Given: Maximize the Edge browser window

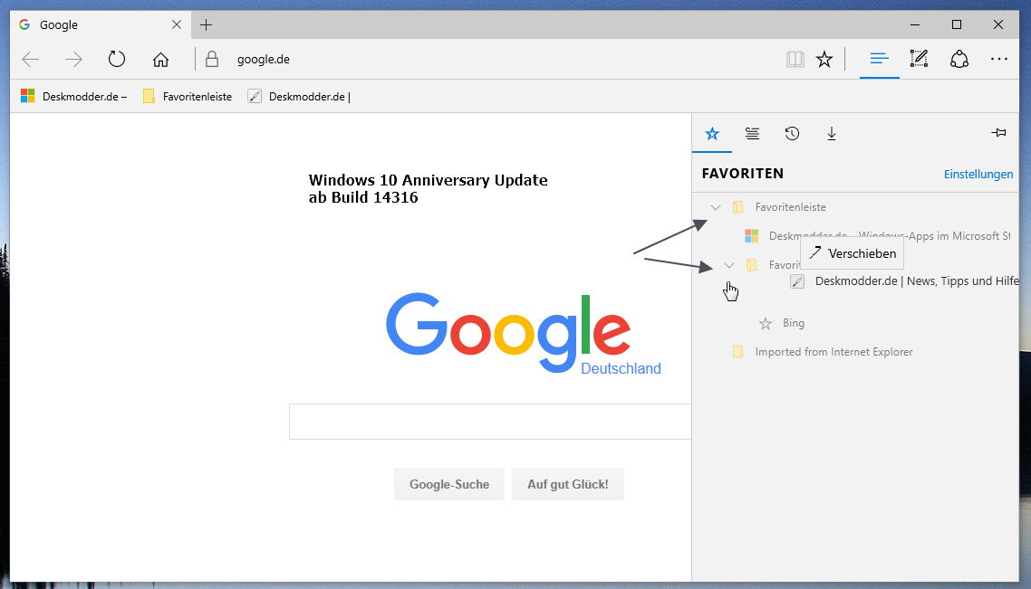Looking at the screenshot, I should point(957,25).
